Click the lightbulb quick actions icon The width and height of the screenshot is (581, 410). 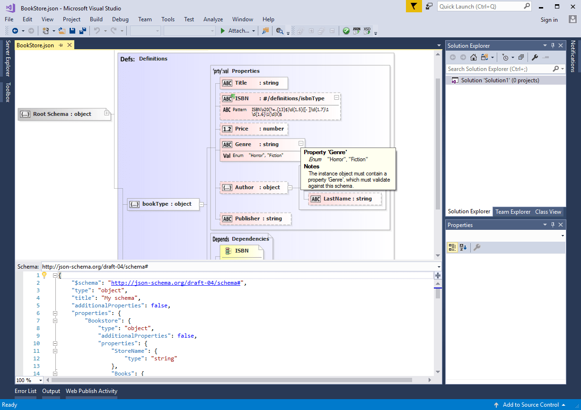click(x=44, y=275)
